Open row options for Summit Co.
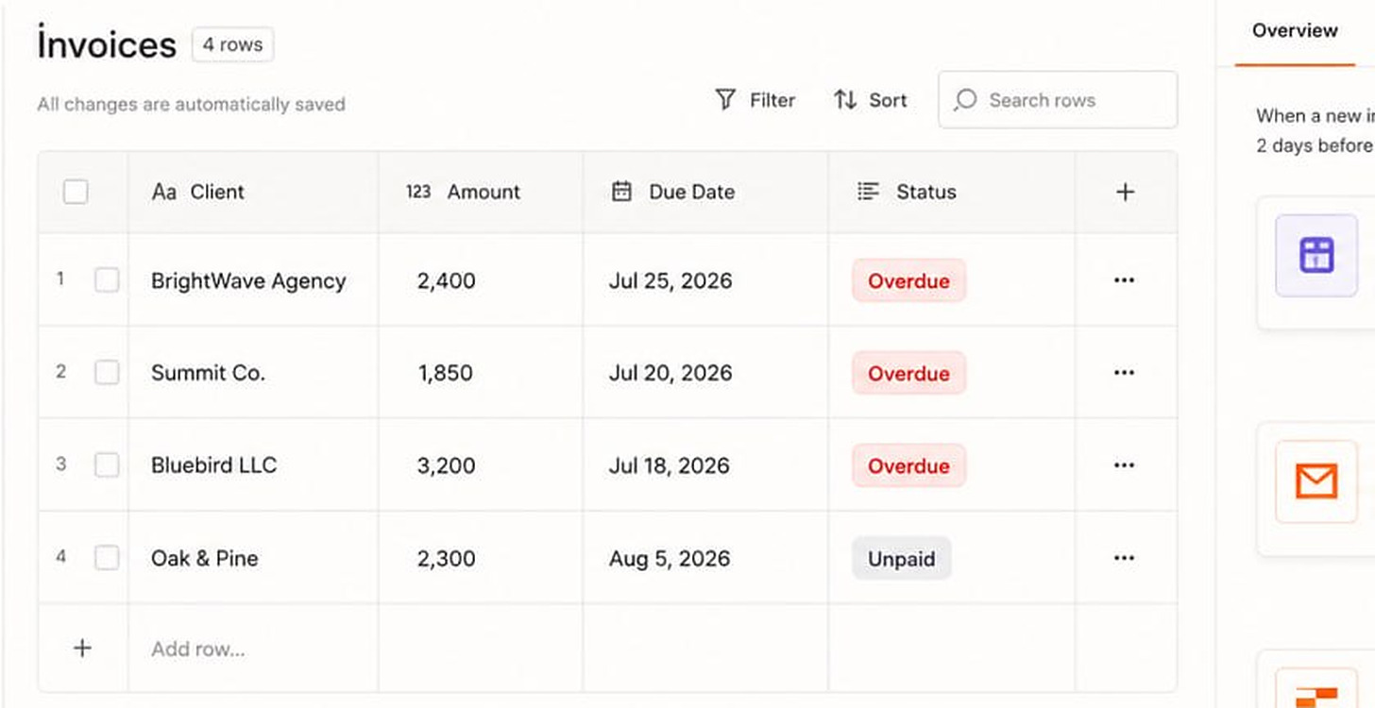 tap(1124, 373)
